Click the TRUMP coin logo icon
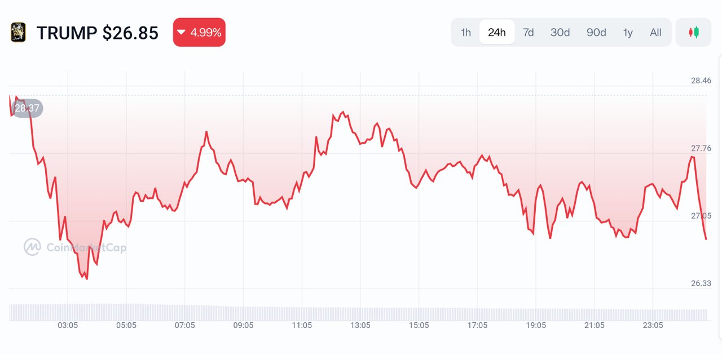The height and width of the screenshot is (355, 722). (x=18, y=32)
